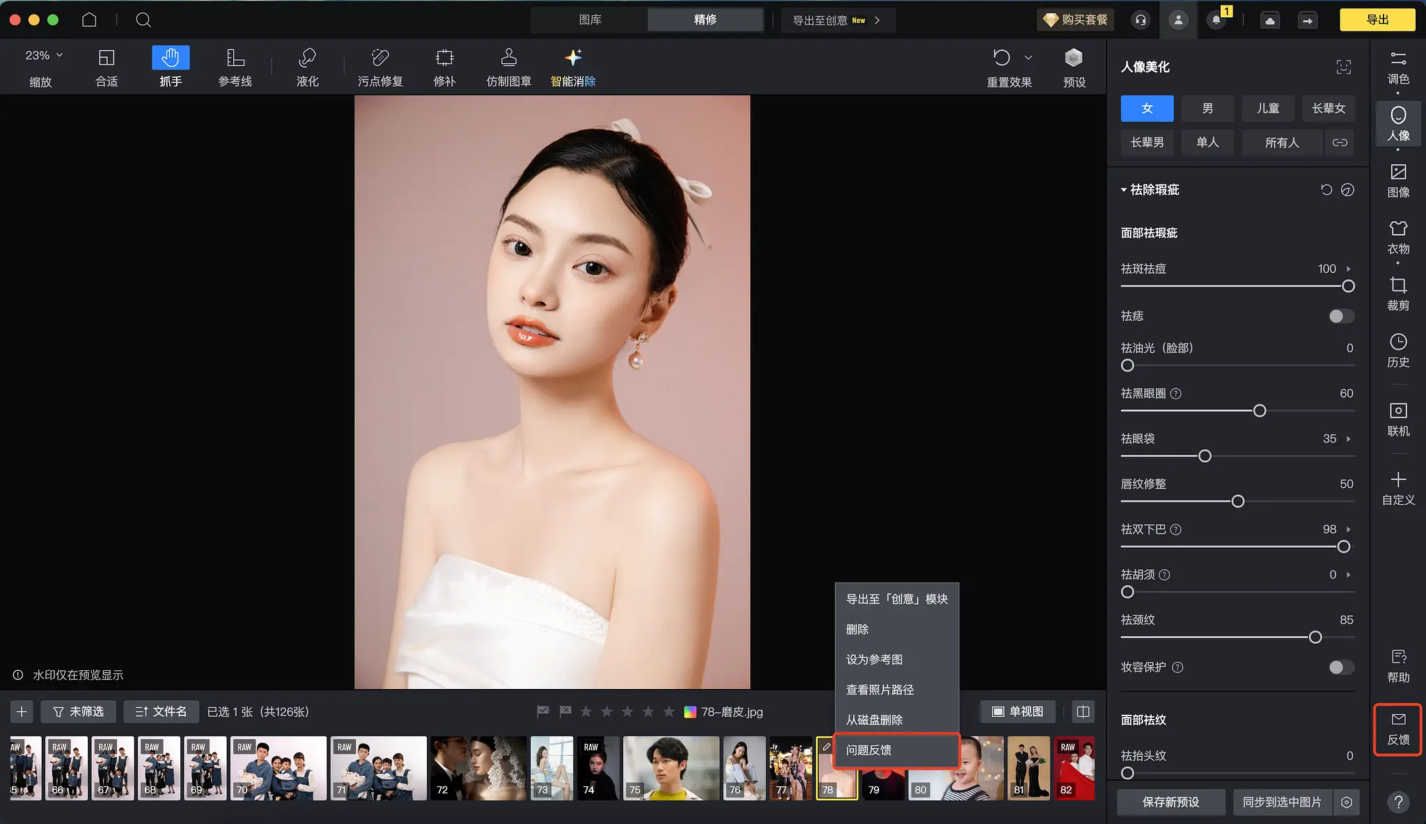The height and width of the screenshot is (824, 1426).
Task: Select the 抓手 hand tool
Action: pyautogui.click(x=171, y=67)
